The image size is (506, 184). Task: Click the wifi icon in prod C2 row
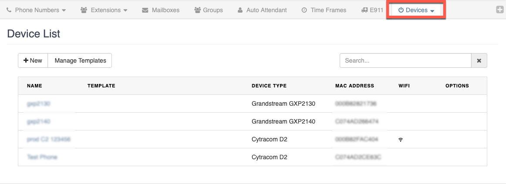pyautogui.click(x=401, y=140)
